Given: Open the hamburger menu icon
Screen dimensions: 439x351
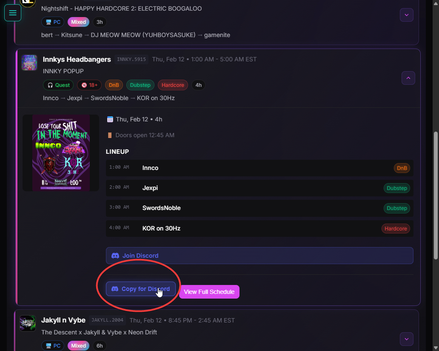Looking at the screenshot, I should coord(13,13).
